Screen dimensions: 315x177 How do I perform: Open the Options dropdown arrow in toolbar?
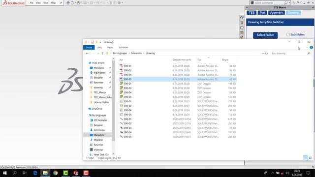tap(122, 3)
